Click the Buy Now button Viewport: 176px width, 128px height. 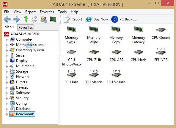tap(97, 19)
